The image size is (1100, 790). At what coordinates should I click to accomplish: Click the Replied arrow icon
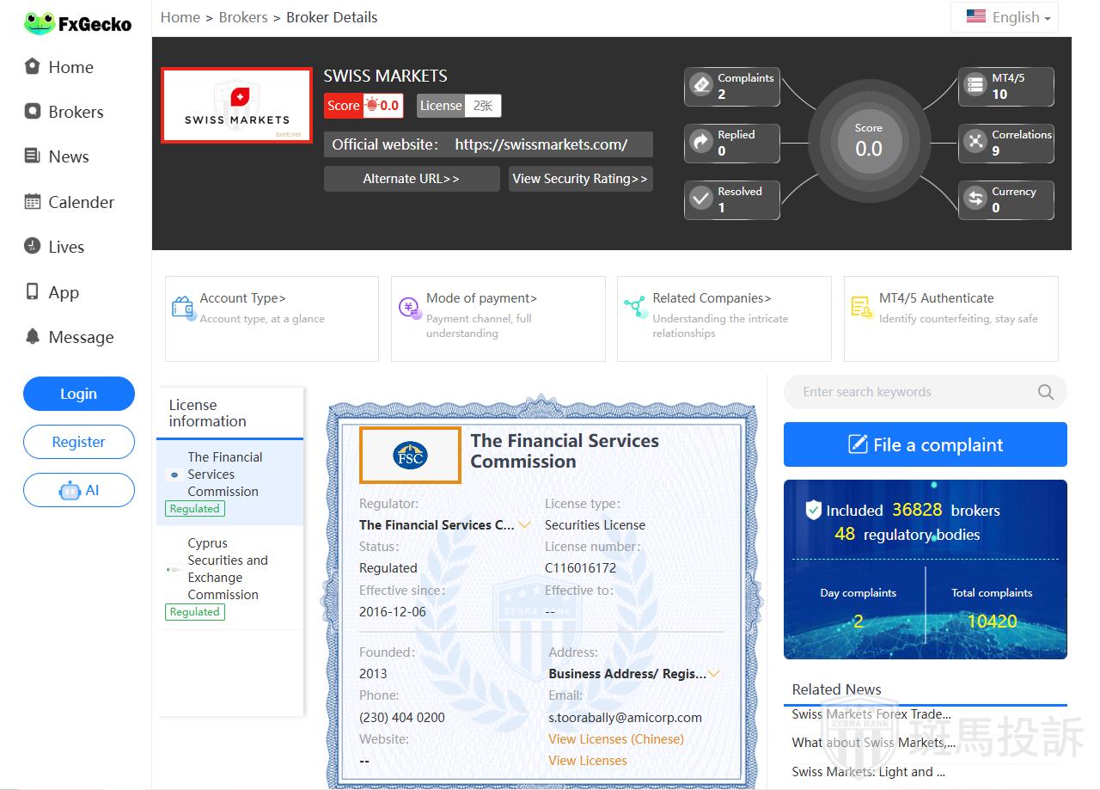point(701,143)
